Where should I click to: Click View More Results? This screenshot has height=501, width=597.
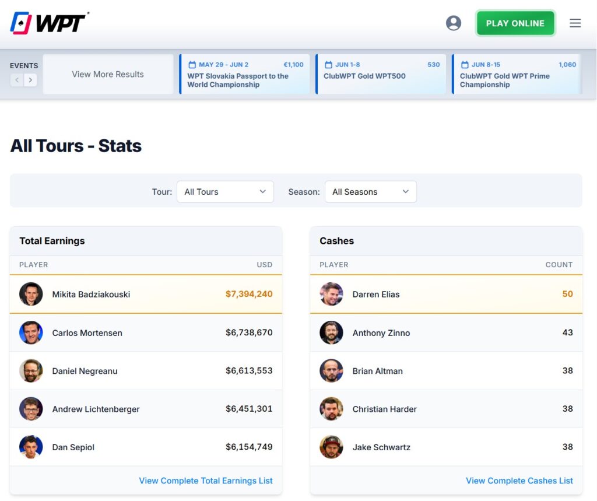(108, 74)
